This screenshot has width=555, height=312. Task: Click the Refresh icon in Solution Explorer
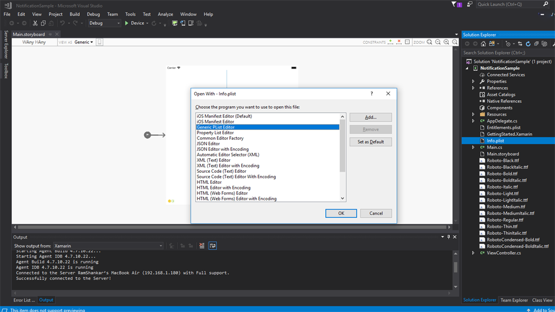coord(528,44)
